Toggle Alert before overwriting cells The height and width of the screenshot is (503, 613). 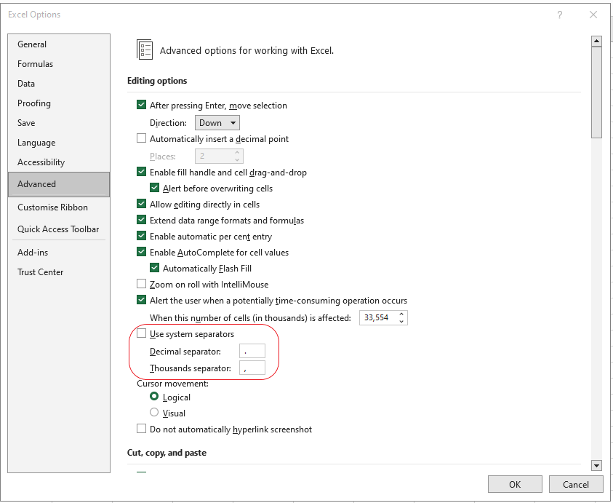point(154,188)
